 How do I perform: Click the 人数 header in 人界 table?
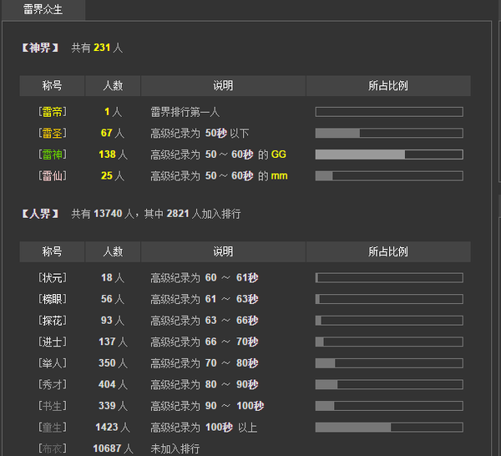point(113,252)
